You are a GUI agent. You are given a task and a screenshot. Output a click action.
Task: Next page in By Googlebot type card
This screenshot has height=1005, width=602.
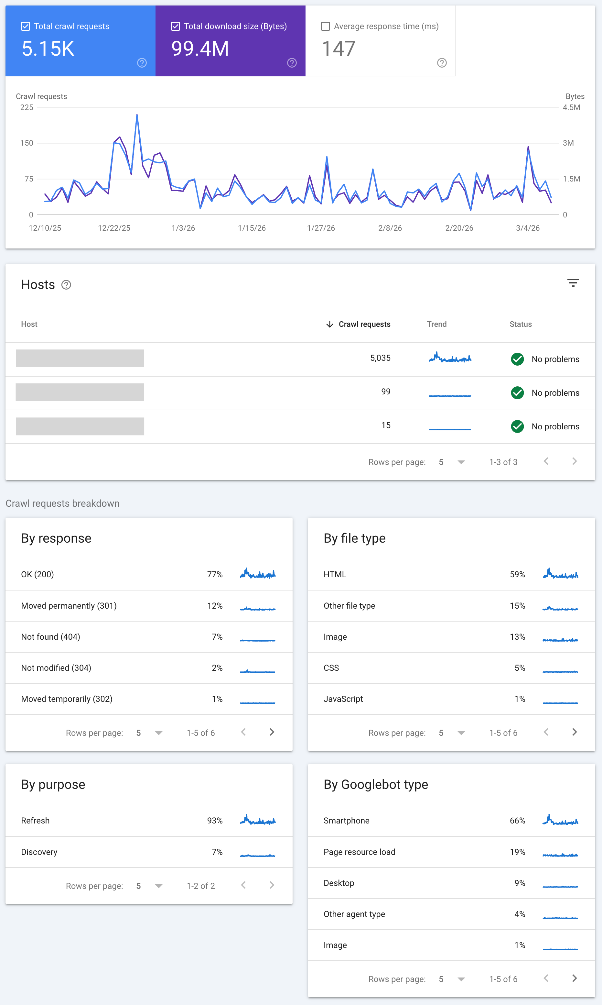pos(575,978)
